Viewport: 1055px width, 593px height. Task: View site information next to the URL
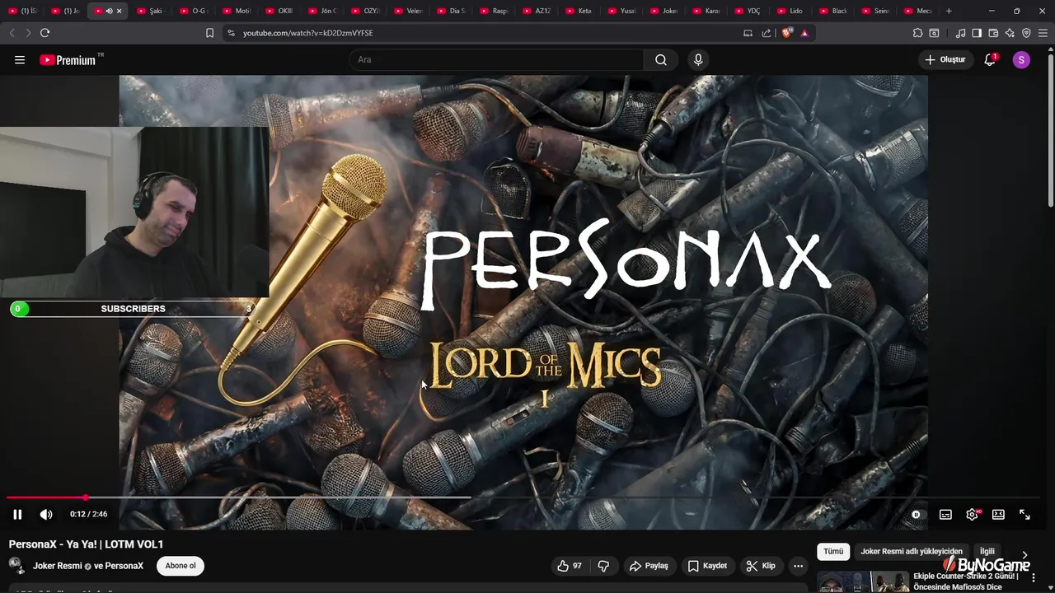coord(231,33)
